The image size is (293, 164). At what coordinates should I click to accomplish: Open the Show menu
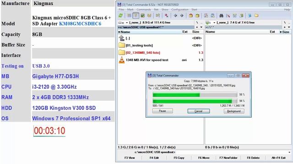click(x=165, y=10)
